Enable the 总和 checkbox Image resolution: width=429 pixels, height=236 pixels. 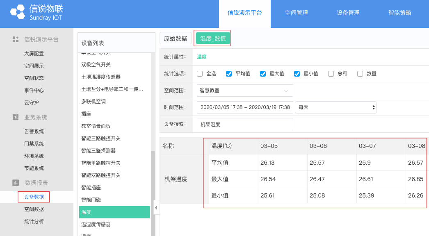(x=331, y=74)
